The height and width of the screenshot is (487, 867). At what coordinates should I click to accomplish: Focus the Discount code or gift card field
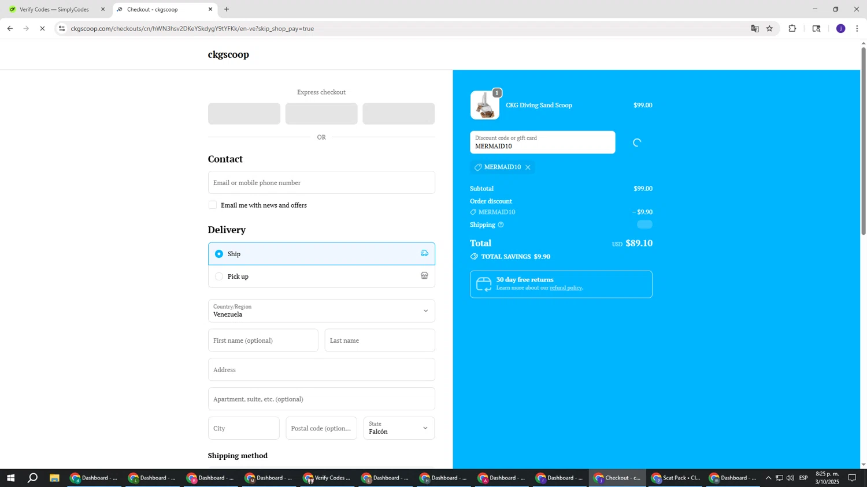542,143
